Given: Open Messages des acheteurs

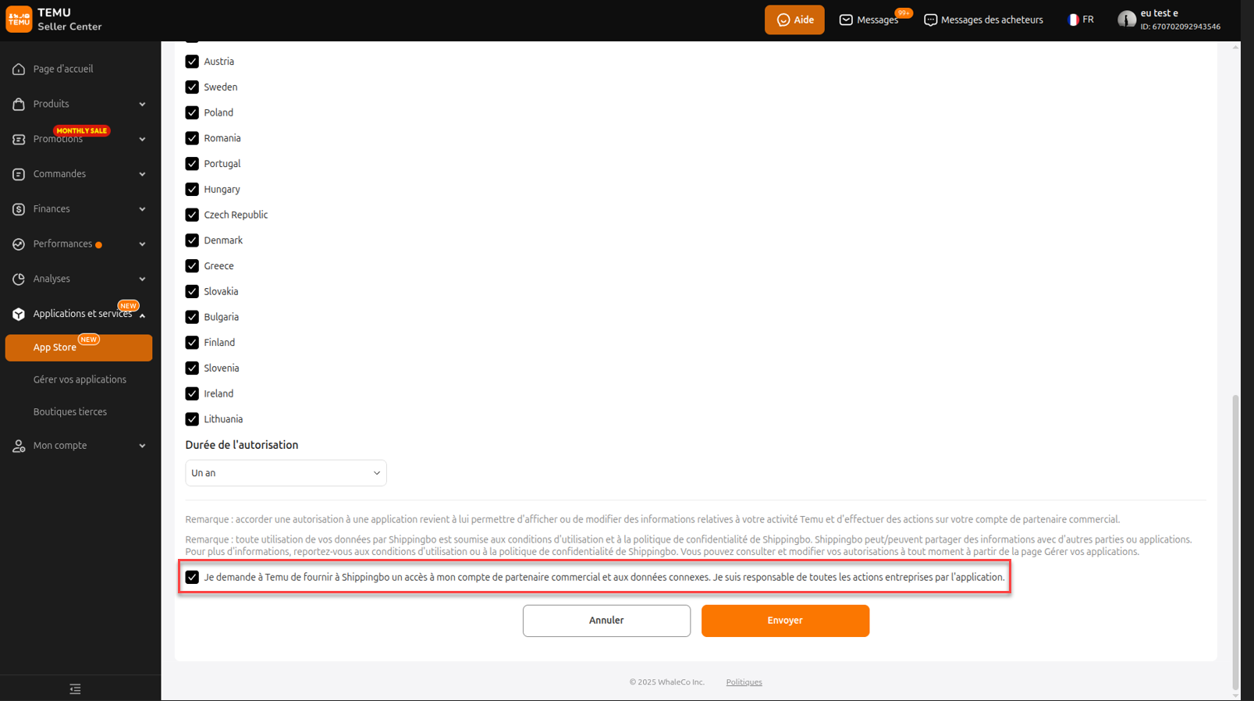Looking at the screenshot, I should point(992,20).
